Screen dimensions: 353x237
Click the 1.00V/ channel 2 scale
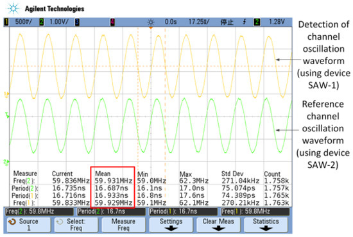pos(59,22)
